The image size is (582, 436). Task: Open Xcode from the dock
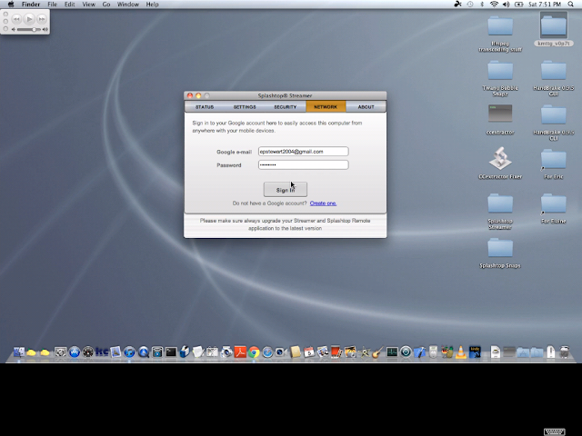419,352
